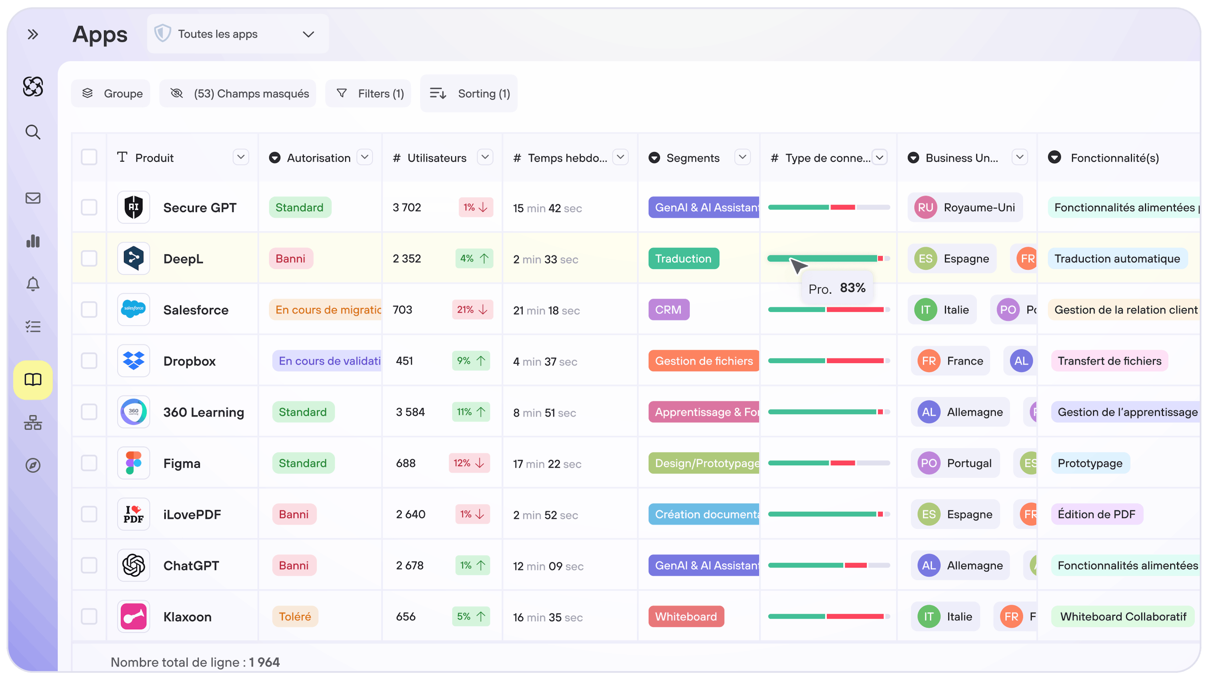The width and height of the screenshot is (1208, 679).
Task: Open the Utilisateurs column dropdown arrow
Action: tap(485, 157)
